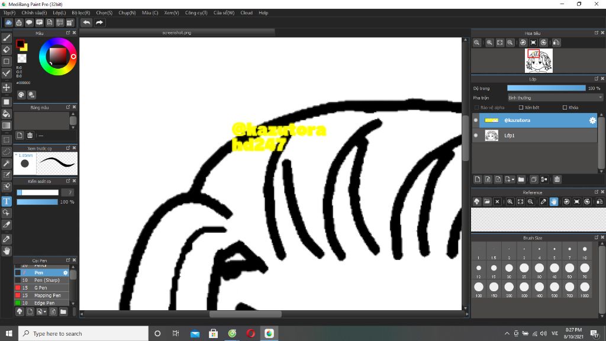Screen dimensions: 606x341
Task: Enable the Xén bớt clipping checkbox
Action: click(521, 108)
